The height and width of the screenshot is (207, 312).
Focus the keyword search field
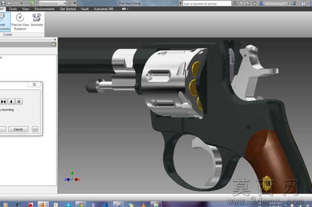207,4
